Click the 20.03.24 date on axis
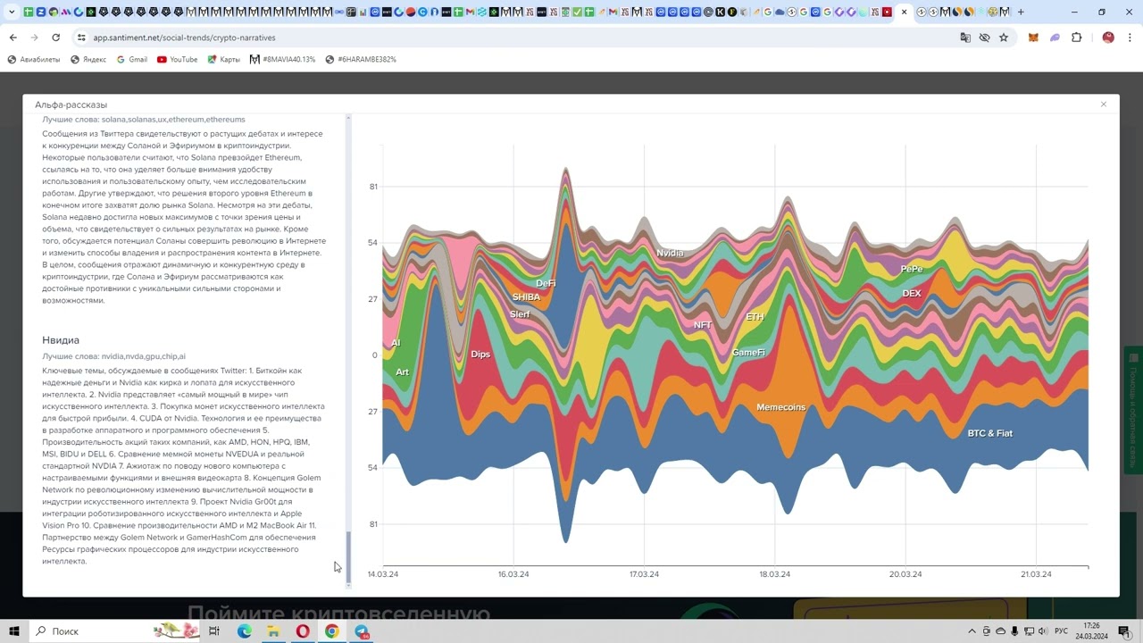Screen dimensions: 1143x643 (x=905, y=574)
